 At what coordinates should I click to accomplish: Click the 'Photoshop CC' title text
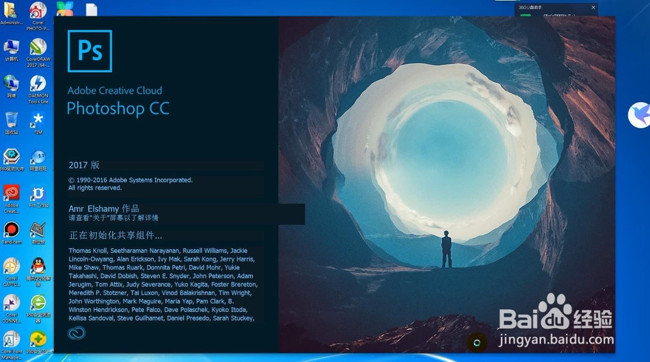pos(118,109)
